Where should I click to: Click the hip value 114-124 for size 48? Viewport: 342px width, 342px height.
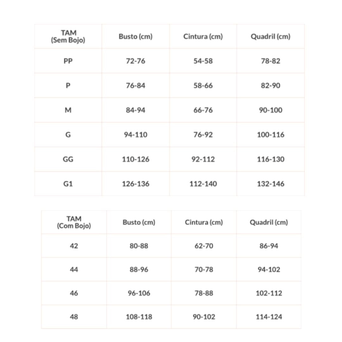click(x=269, y=317)
